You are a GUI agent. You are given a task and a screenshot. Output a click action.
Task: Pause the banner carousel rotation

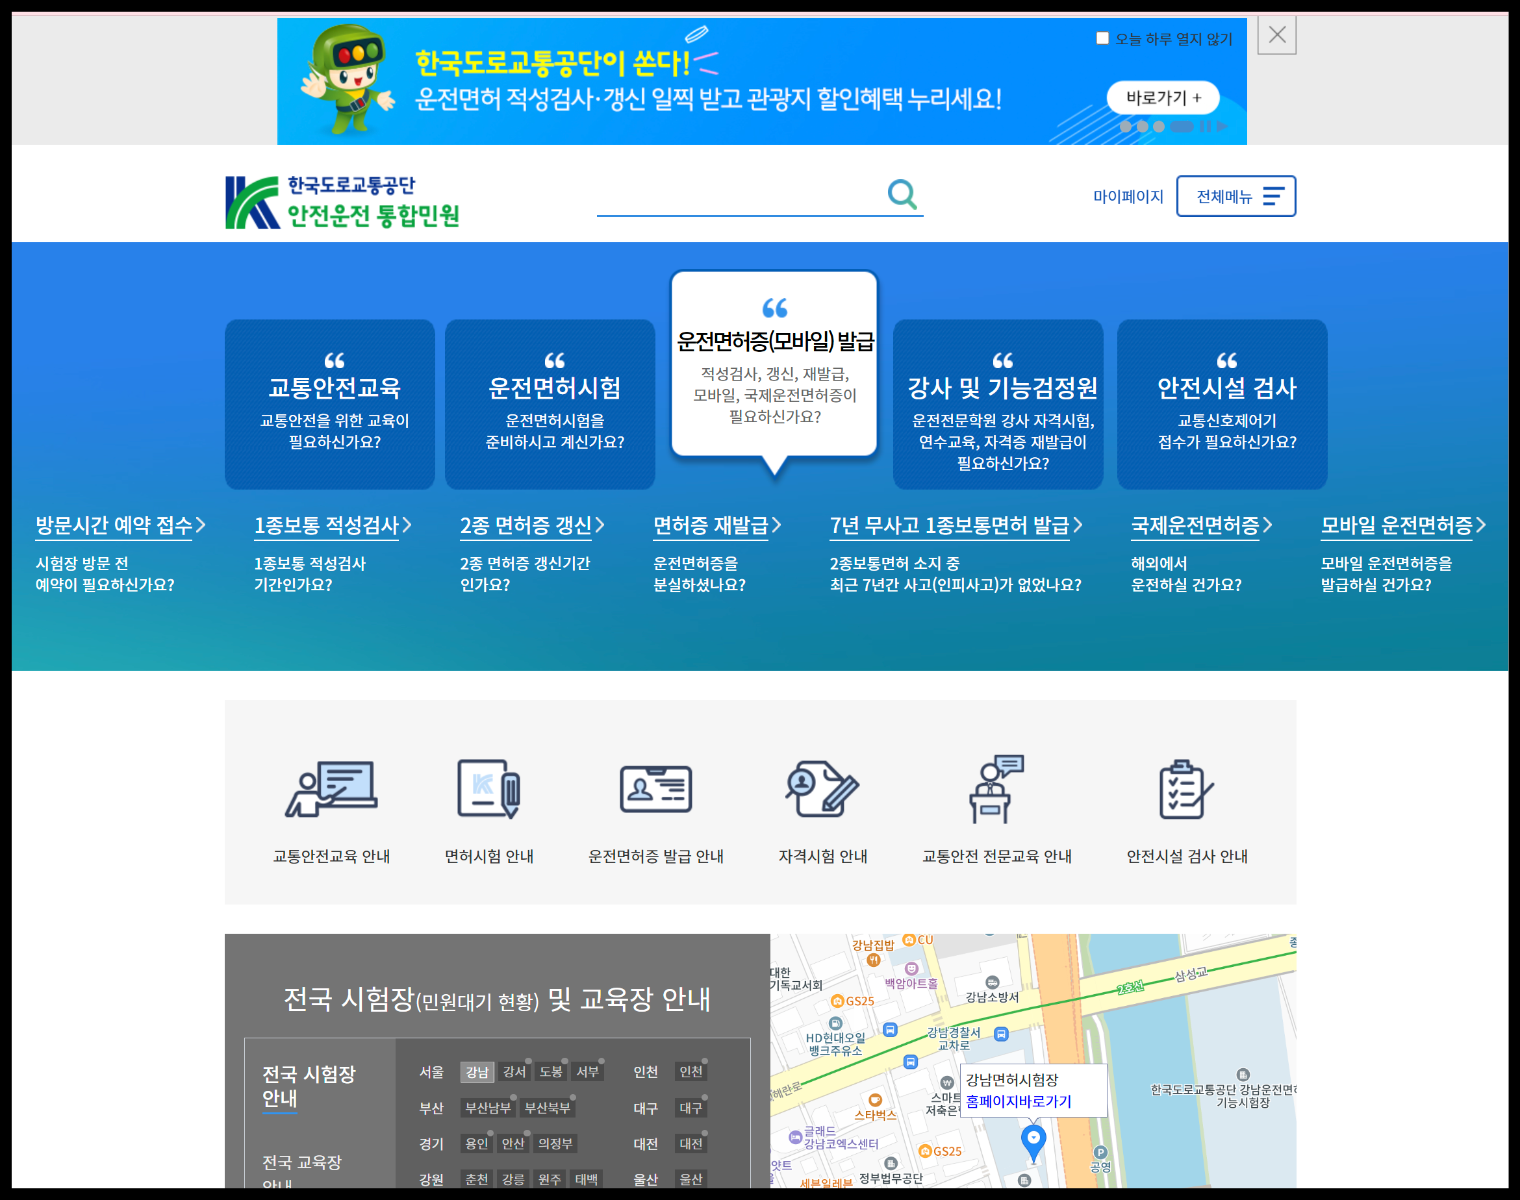pyautogui.click(x=1206, y=127)
